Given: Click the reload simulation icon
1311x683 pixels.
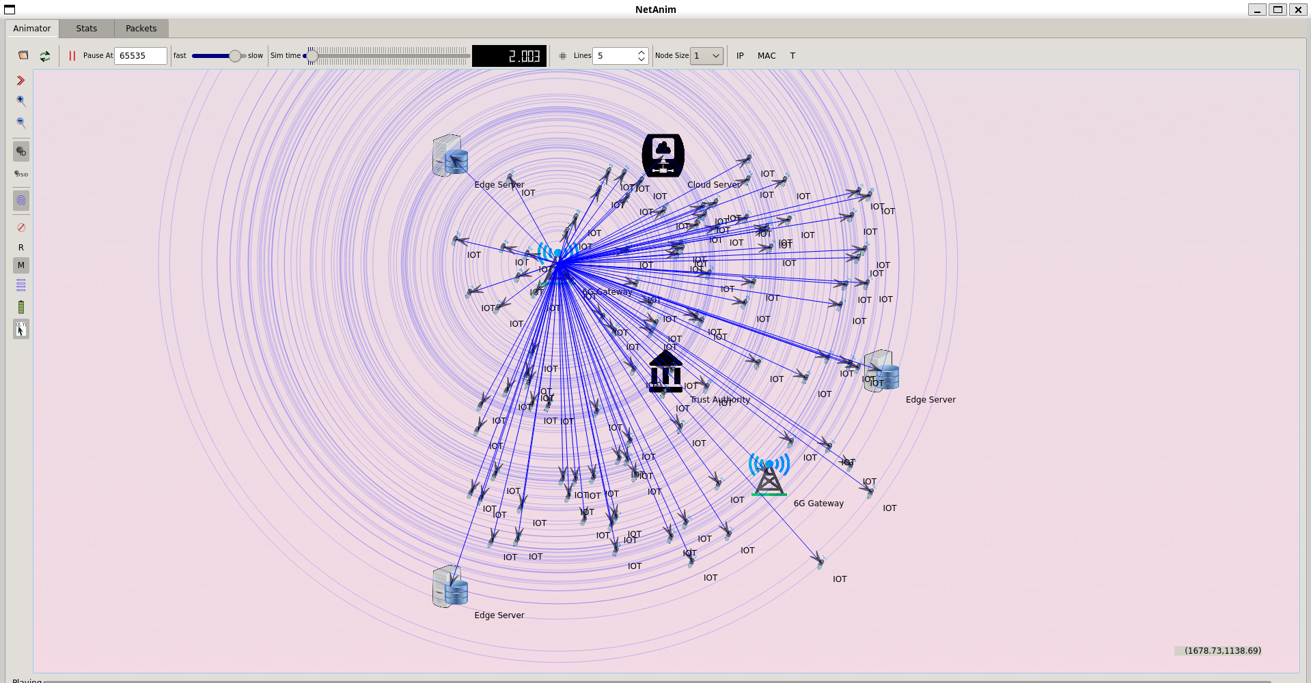Looking at the screenshot, I should pos(45,56).
